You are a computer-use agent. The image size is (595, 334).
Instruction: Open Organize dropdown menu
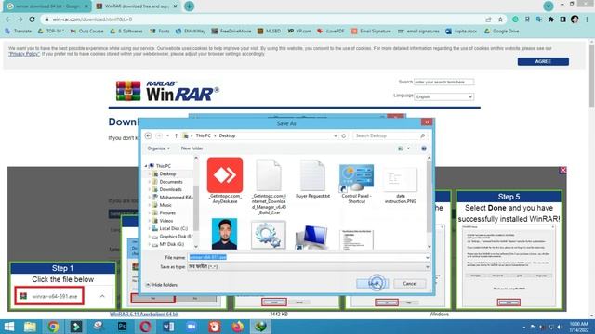click(x=159, y=148)
